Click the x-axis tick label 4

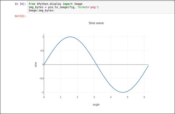[111, 97]
